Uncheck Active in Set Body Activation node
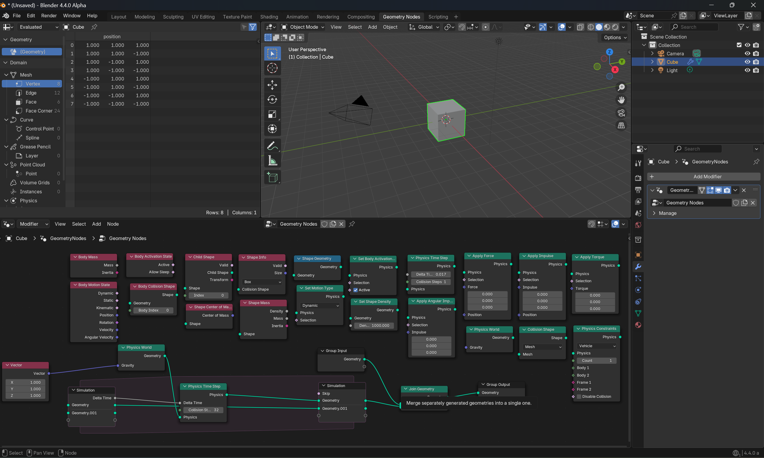Viewport: 764px width, 458px height. coord(355,290)
